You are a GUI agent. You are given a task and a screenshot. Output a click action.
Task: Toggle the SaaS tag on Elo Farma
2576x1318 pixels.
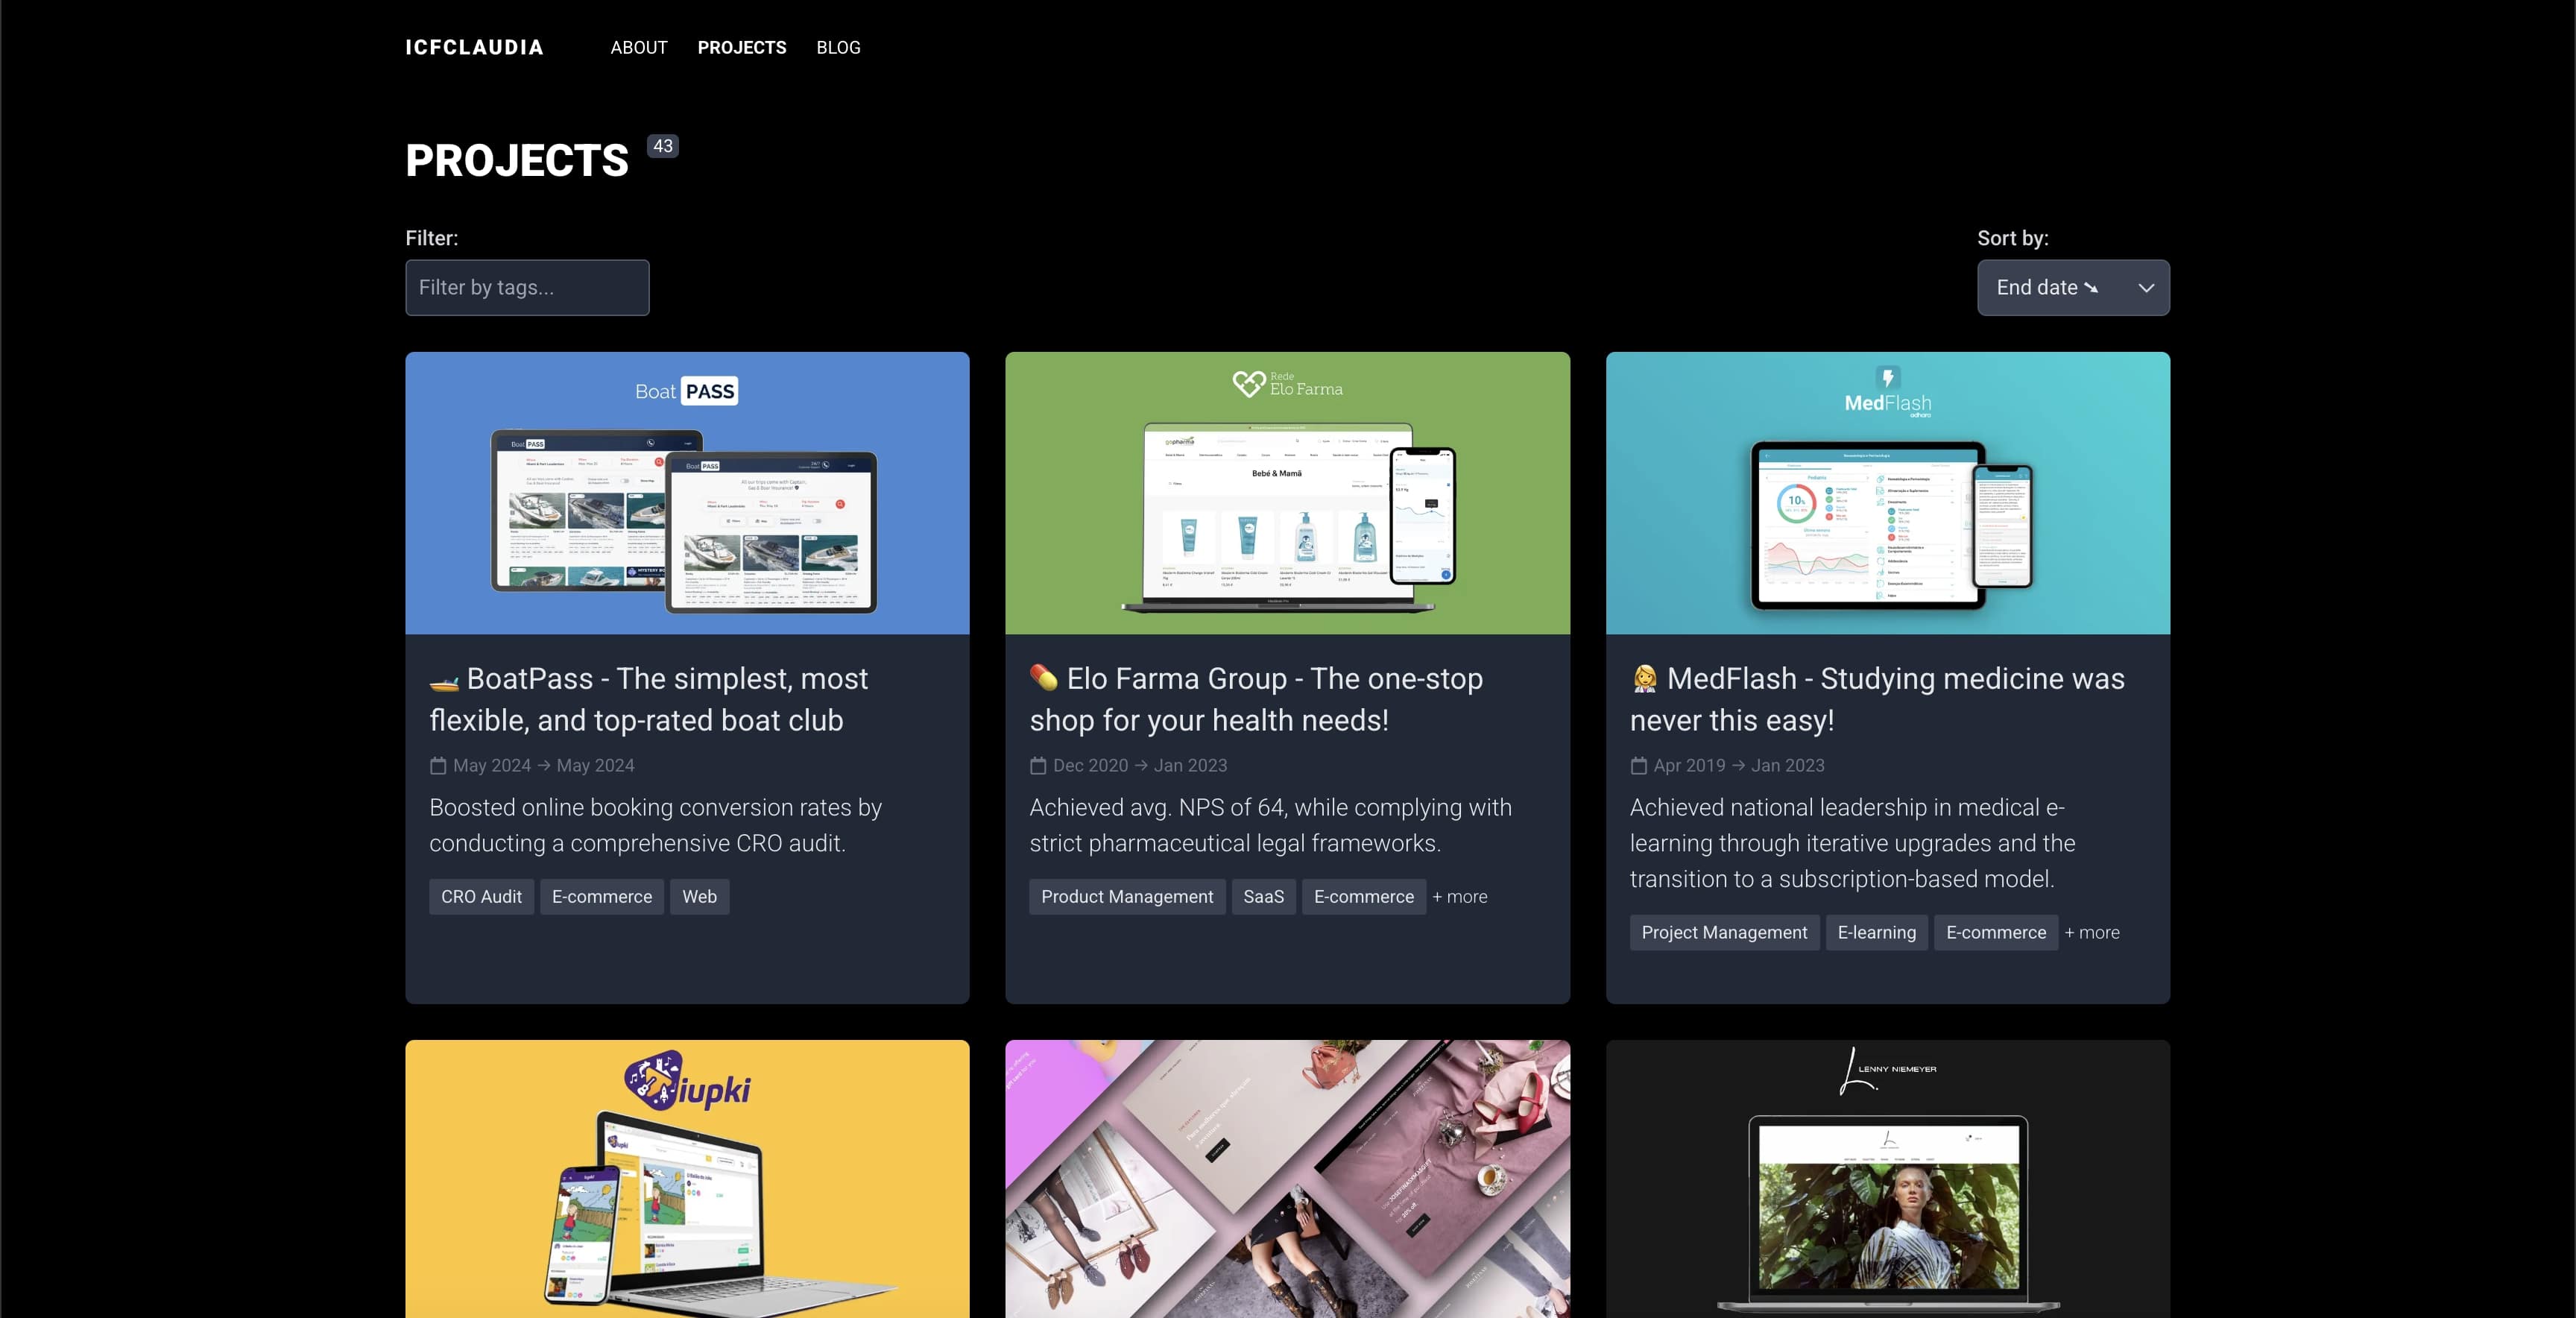(x=1263, y=896)
